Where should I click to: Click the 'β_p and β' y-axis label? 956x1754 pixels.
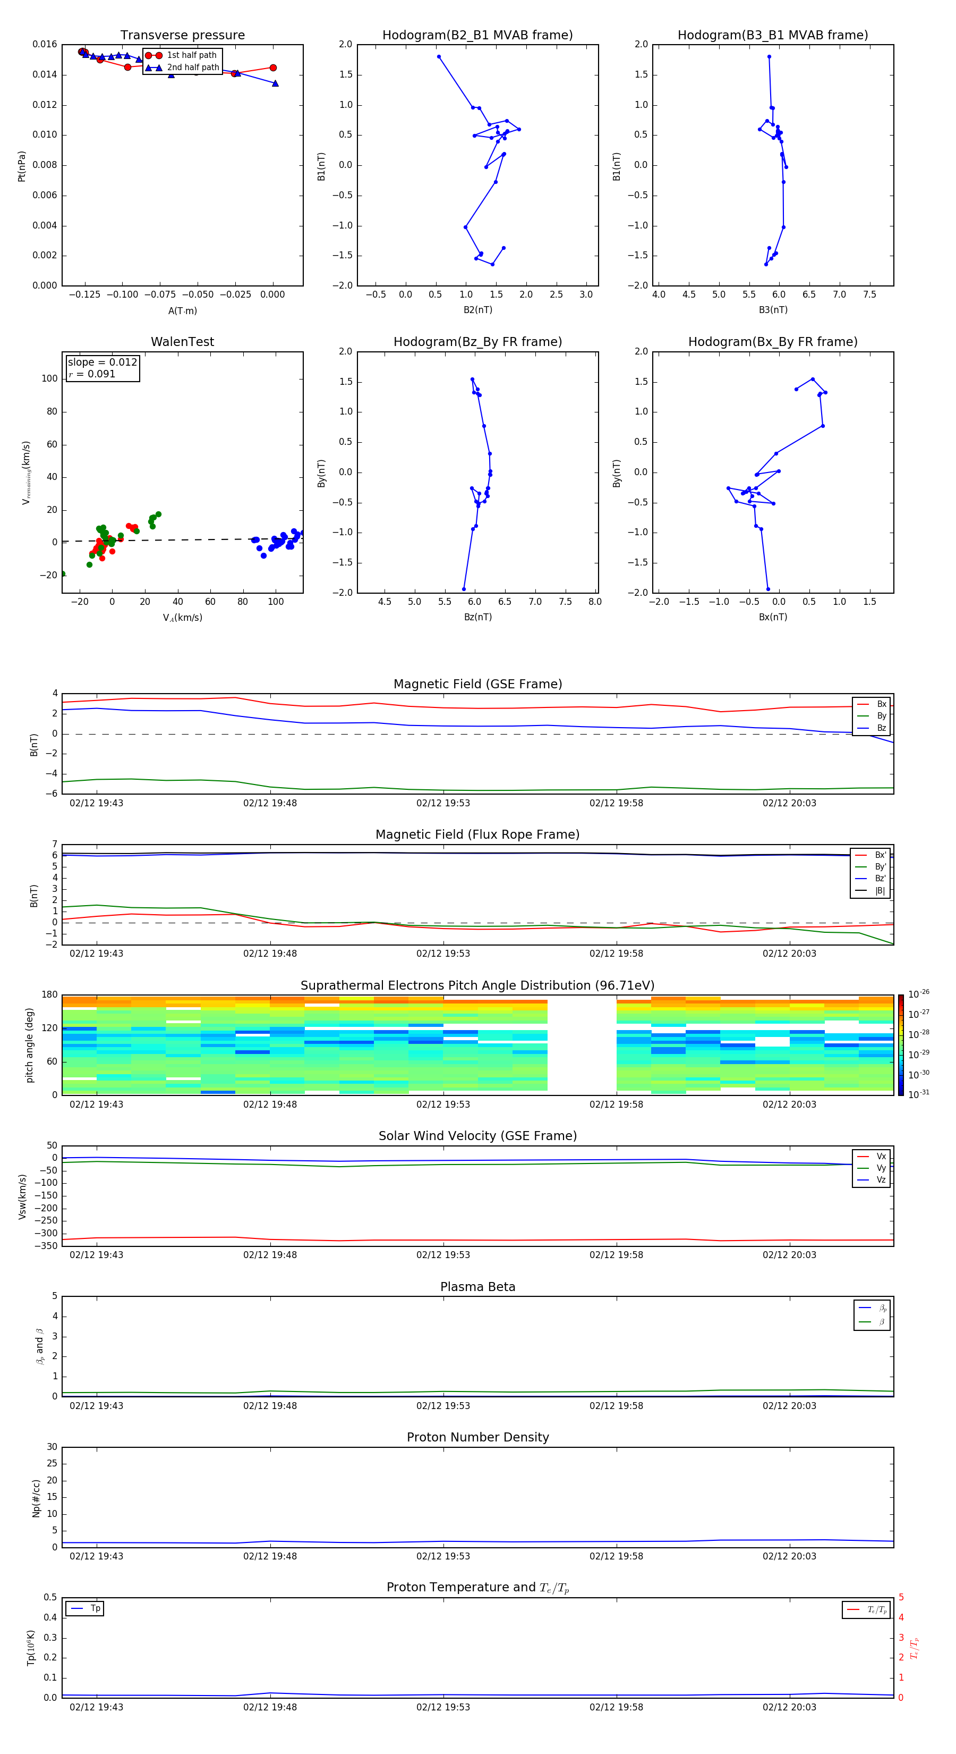pyautogui.click(x=39, y=1347)
